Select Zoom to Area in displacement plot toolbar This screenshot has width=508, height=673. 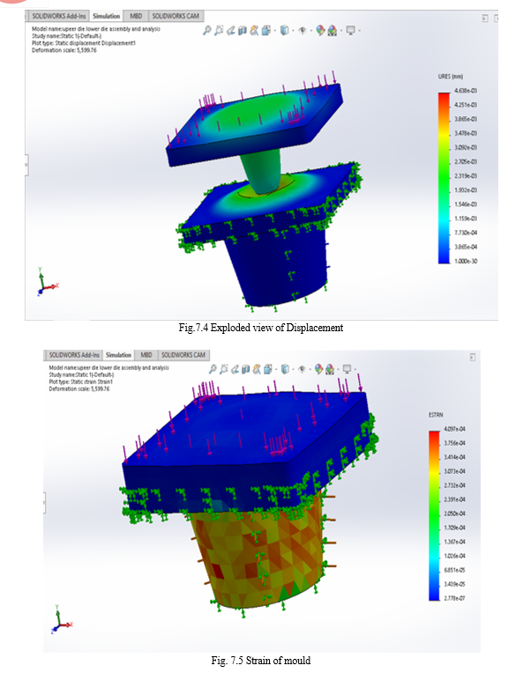tap(219, 31)
